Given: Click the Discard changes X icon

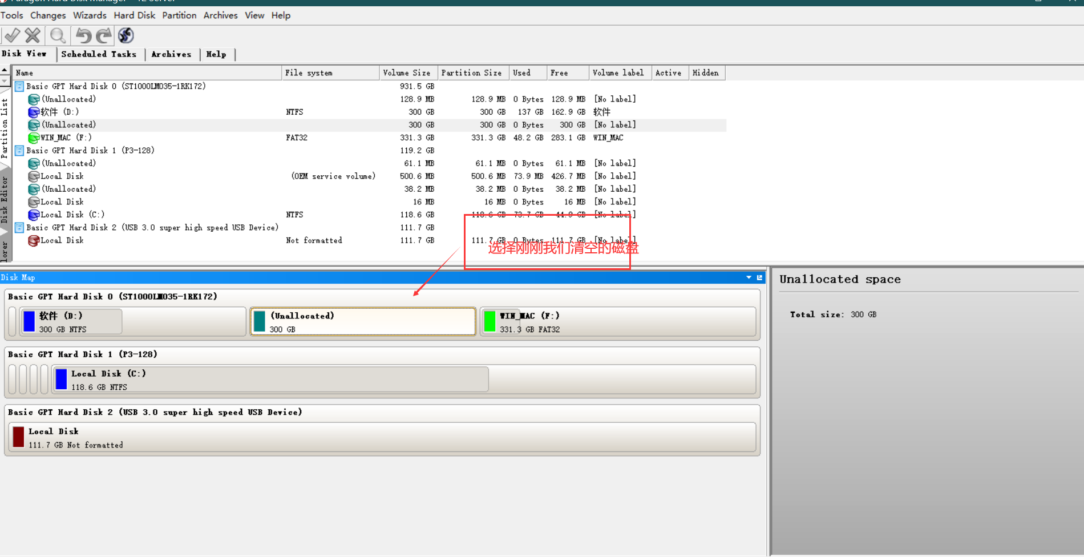Looking at the screenshot, I should (33, 35).
